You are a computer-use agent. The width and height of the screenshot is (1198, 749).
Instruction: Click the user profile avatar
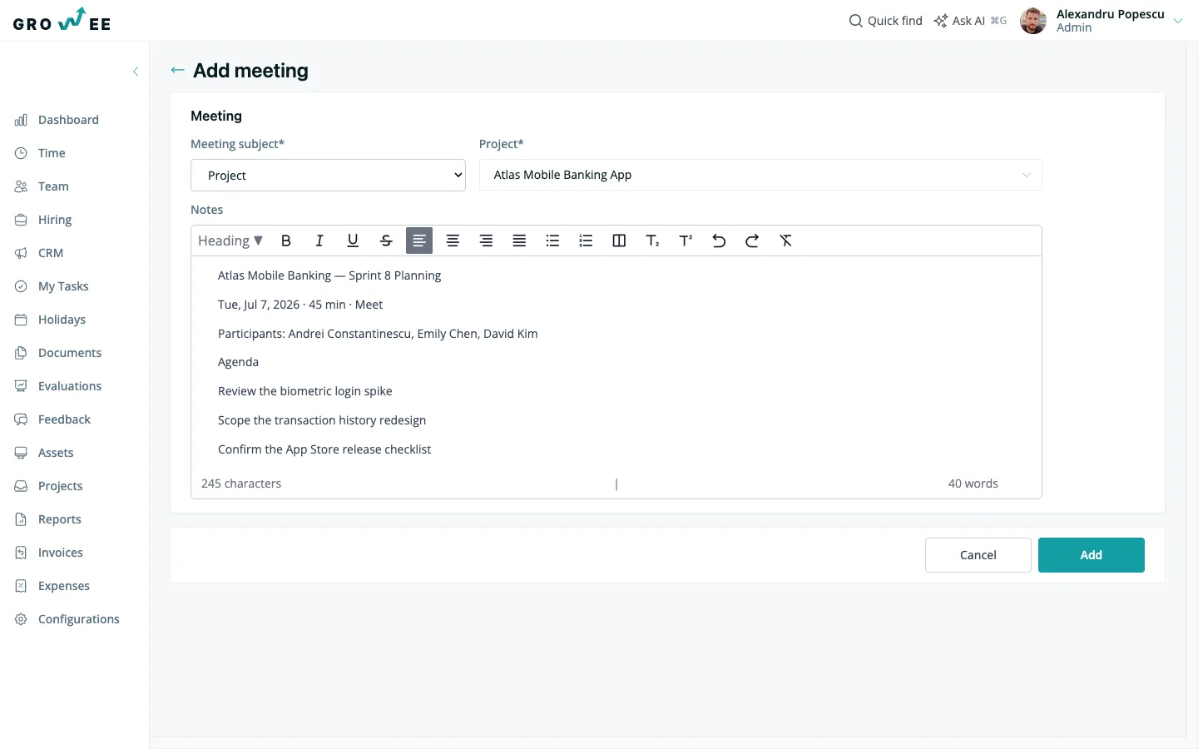[1033, 21]
